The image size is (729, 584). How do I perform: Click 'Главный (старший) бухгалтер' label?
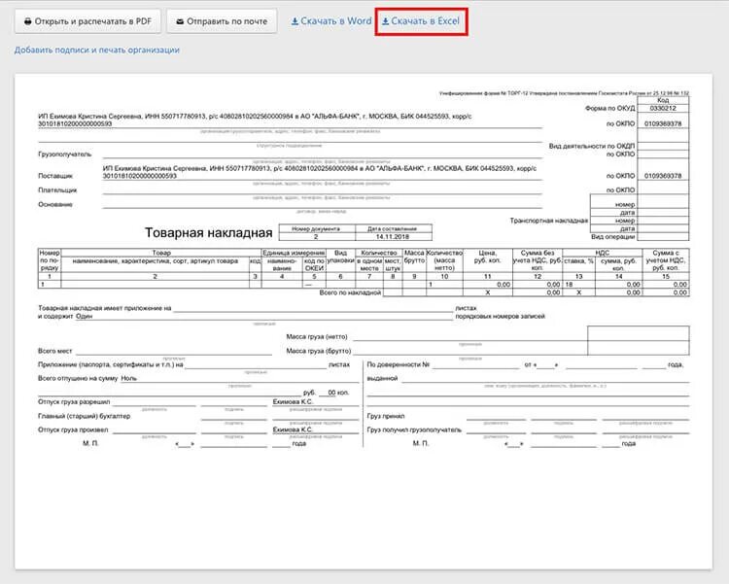tap(85, 416)
